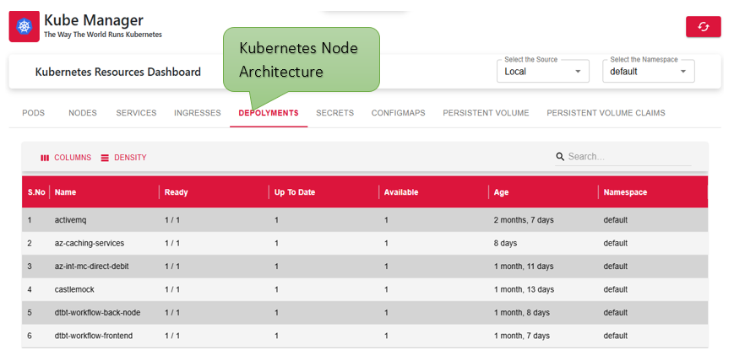This screenshot has height=350, width=734.
Task: Click the Kube Manager helm logo icon
Action: [x=24, y=27]
